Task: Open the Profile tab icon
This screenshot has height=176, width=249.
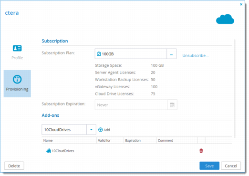Action: point(17,48)
